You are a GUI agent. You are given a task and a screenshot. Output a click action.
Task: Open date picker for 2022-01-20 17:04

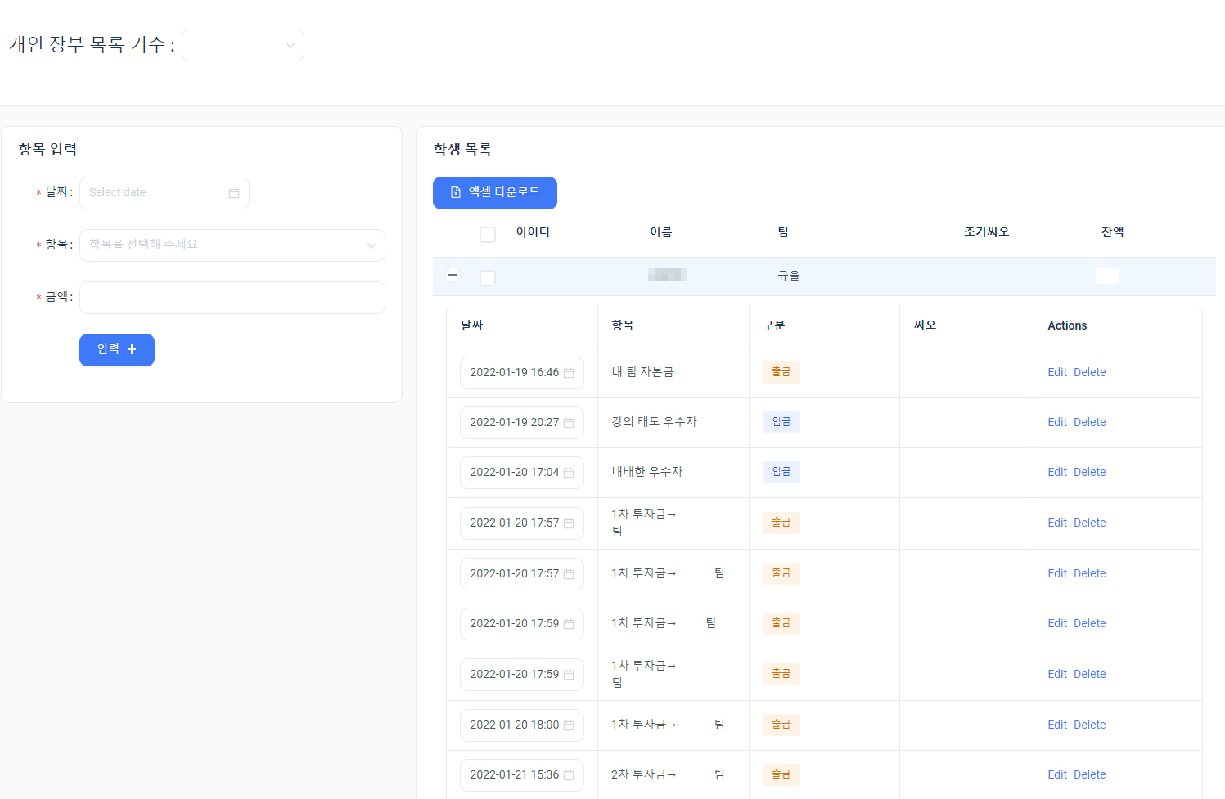[522, 473]
